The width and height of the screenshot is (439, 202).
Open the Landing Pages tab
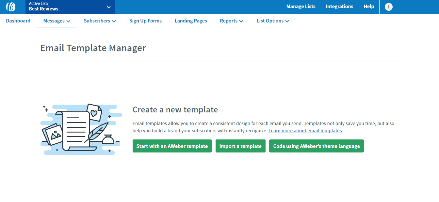[x=191, y=21]
